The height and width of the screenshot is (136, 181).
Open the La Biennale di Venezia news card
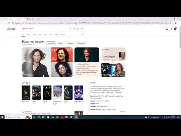click(87, 62)
